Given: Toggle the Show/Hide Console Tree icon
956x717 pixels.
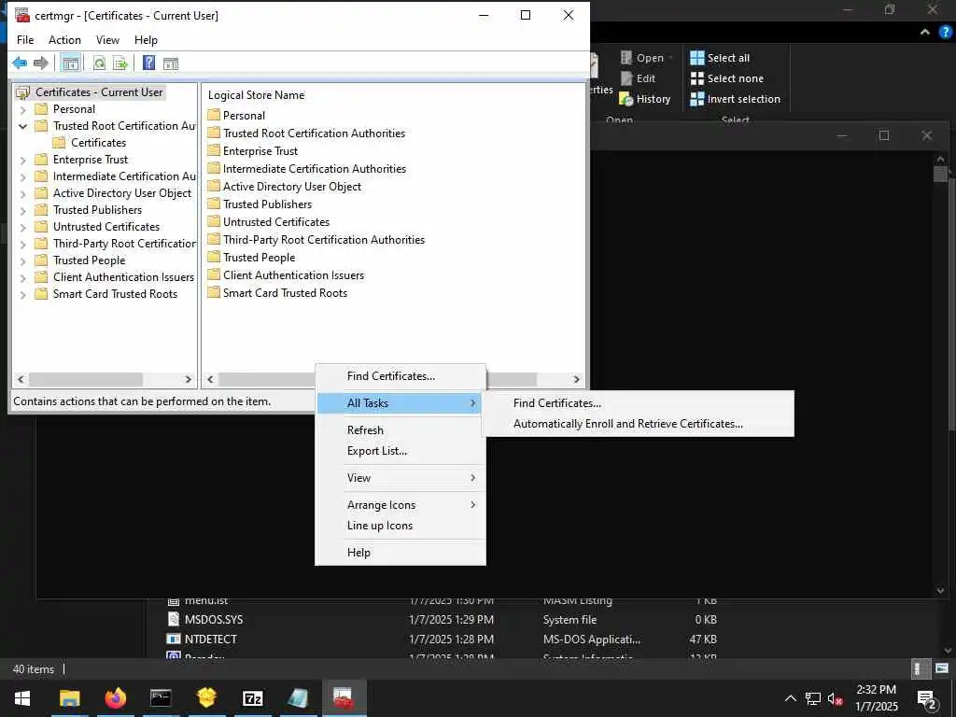Looking at the screenshot, I should [x=71, y=63].
